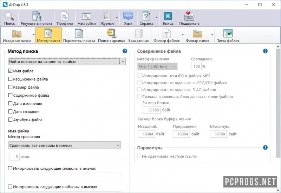Click the Исходный buffer size field

pyautogui.click(x=146, y=134)
